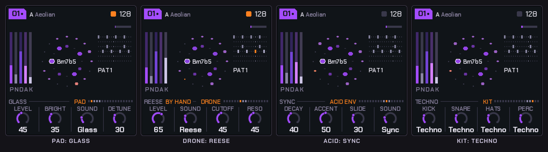Select the 128 tempo value in Acid Sync panel
This screenshot has height=152, width=548.
click(396, 14)
